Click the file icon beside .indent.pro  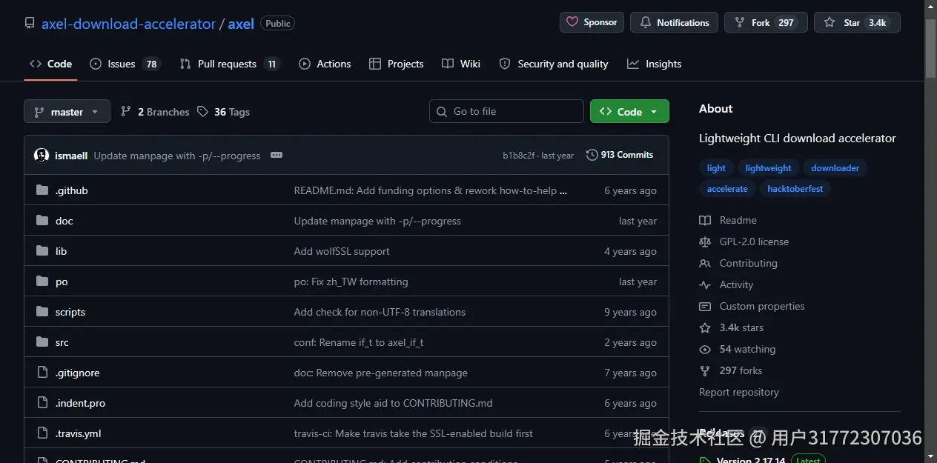[42, 403]
